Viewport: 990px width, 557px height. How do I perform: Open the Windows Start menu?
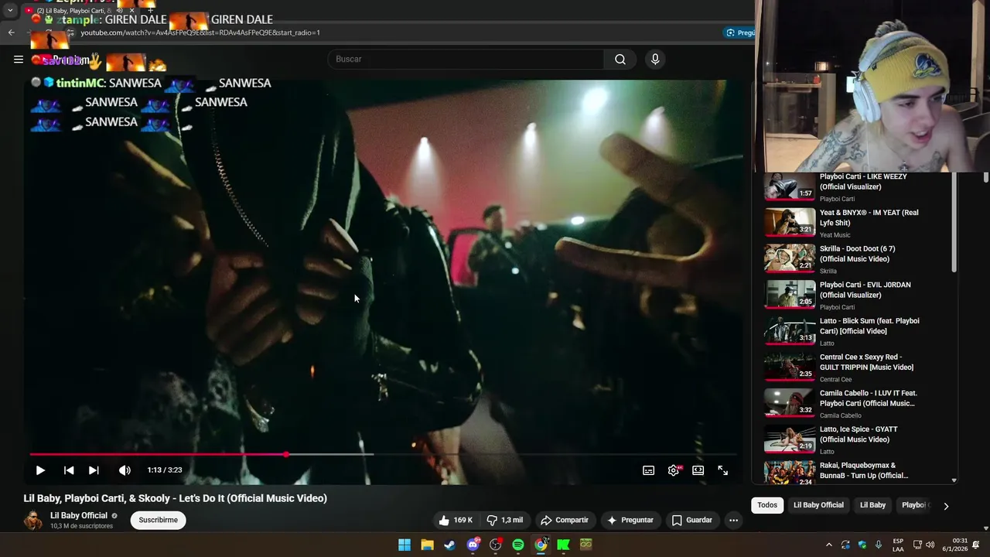(405, 545)
